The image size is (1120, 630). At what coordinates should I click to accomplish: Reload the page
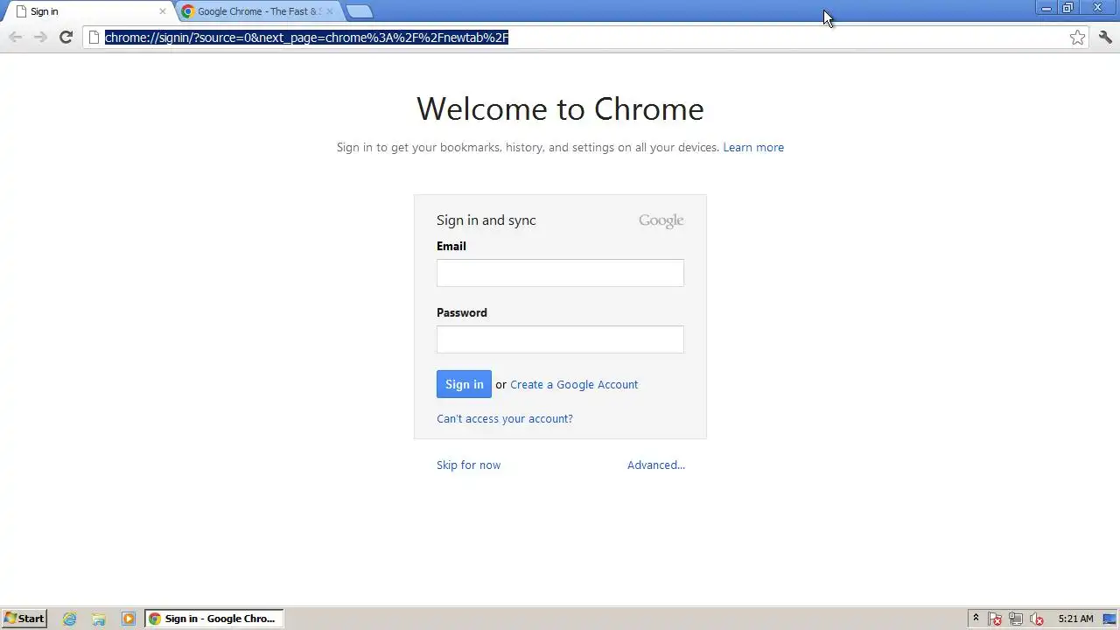coord(66,37)
